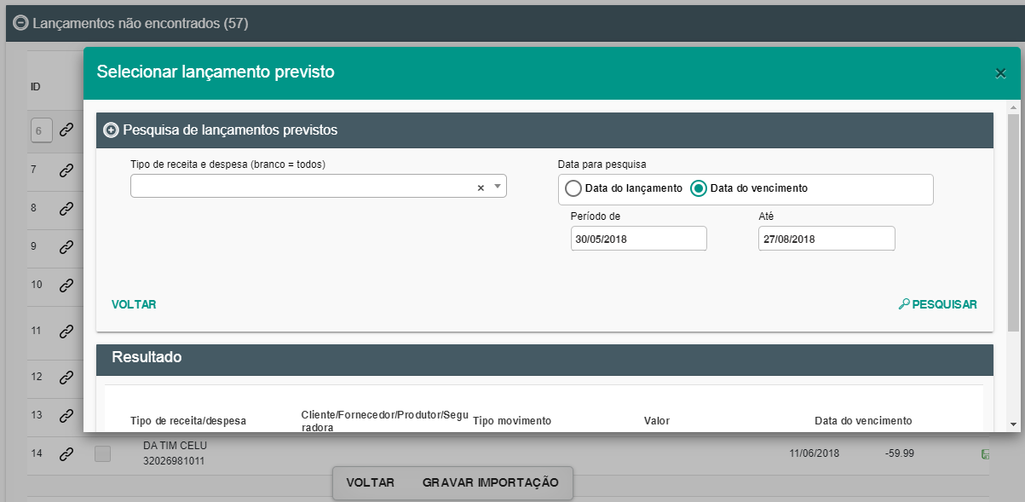This screenshot has height=502, width=1025.
Task: Click link icon for row 6
Action: [x=66, y=130]
